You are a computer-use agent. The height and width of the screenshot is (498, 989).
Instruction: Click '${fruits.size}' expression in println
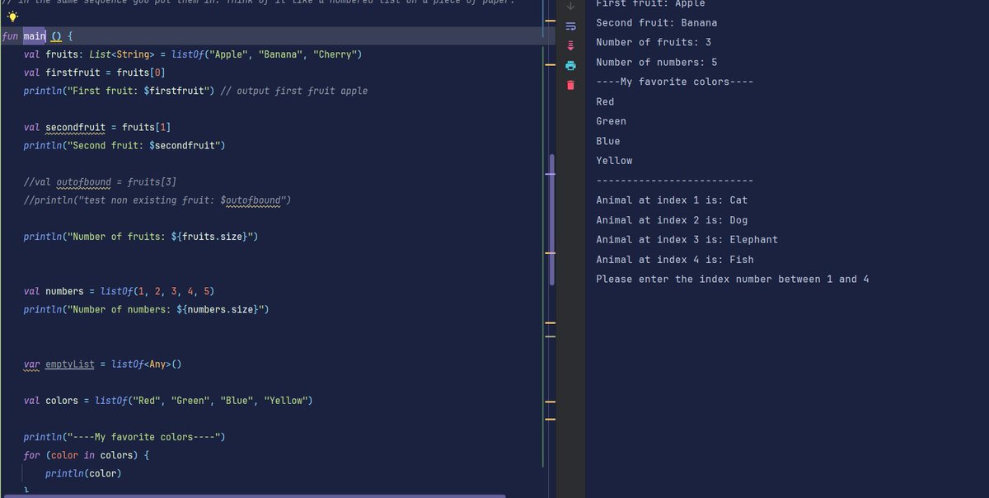[209, 237]
